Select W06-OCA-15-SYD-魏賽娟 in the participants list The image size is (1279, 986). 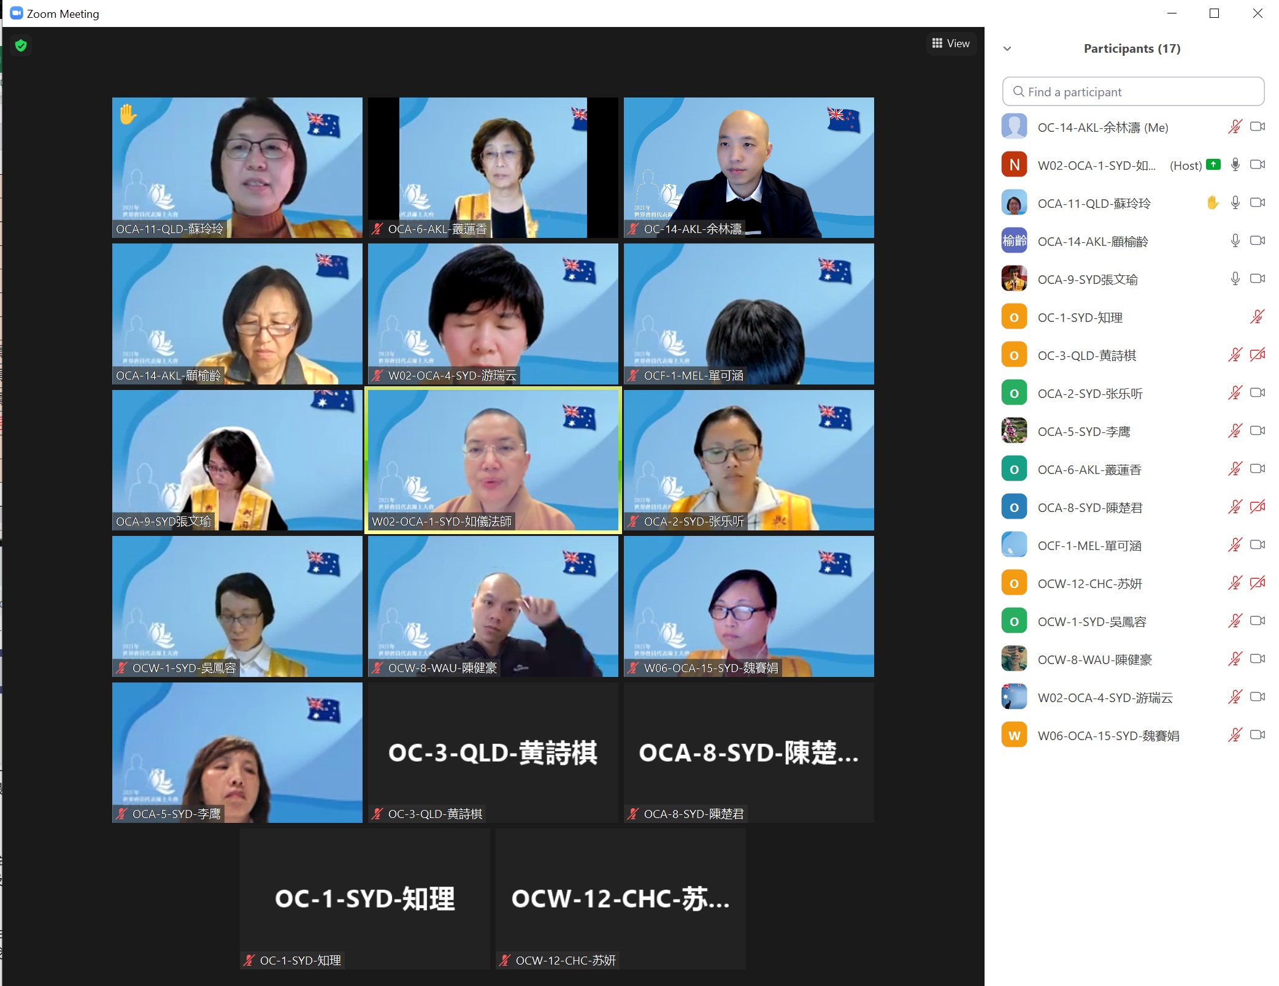click(1108, 736)
